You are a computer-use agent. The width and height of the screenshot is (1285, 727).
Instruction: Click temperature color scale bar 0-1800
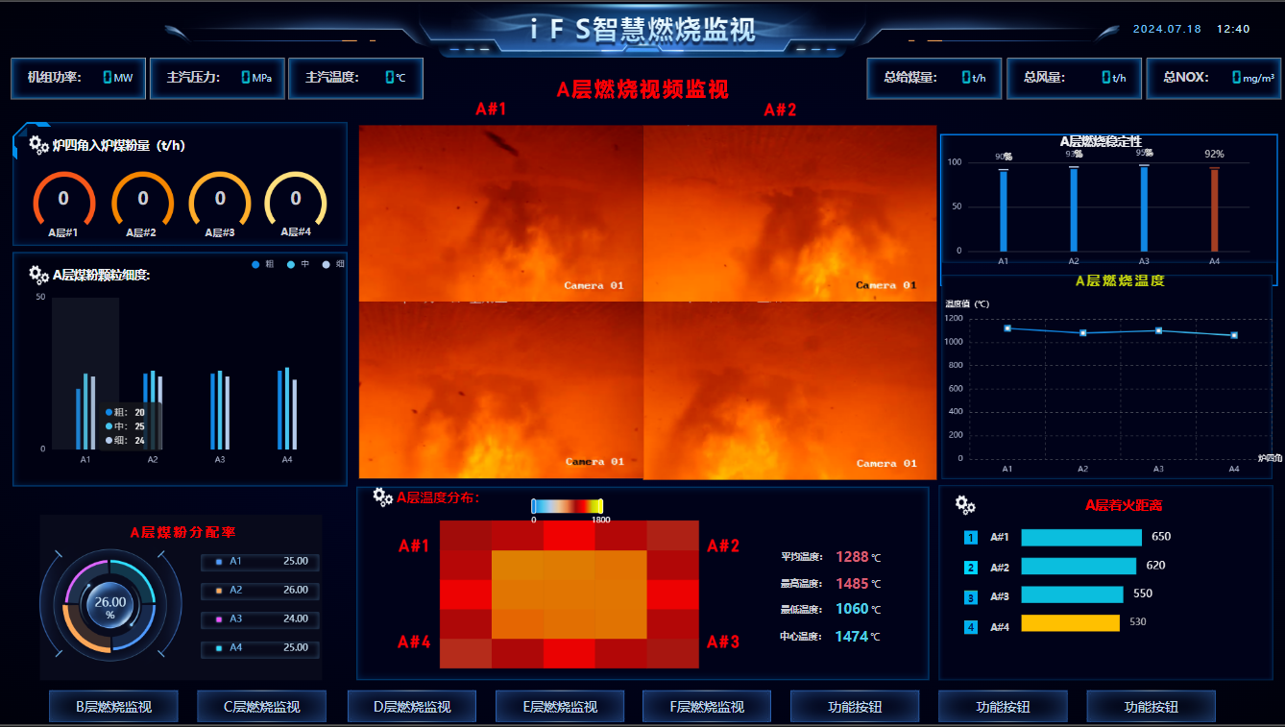(x=568, y=506)
